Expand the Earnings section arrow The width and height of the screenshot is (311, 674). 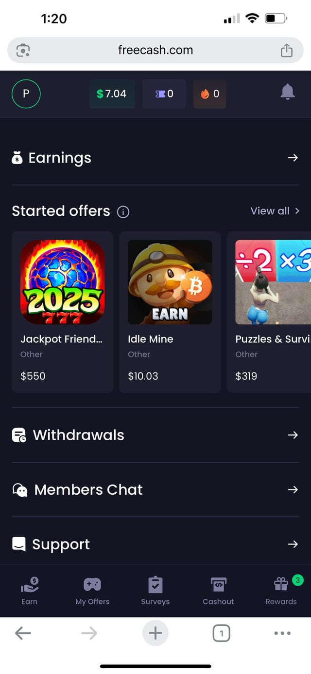[x=293, y=158]
